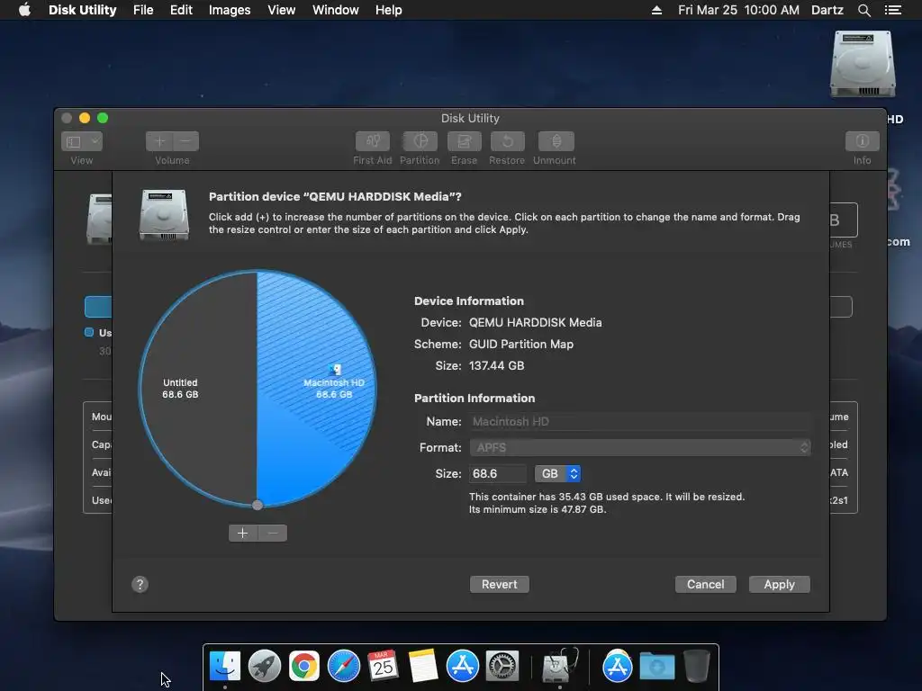The width and height of the screenshot is (922, 691).
Task: Click the Cancel button
Action: pos(706,584)
